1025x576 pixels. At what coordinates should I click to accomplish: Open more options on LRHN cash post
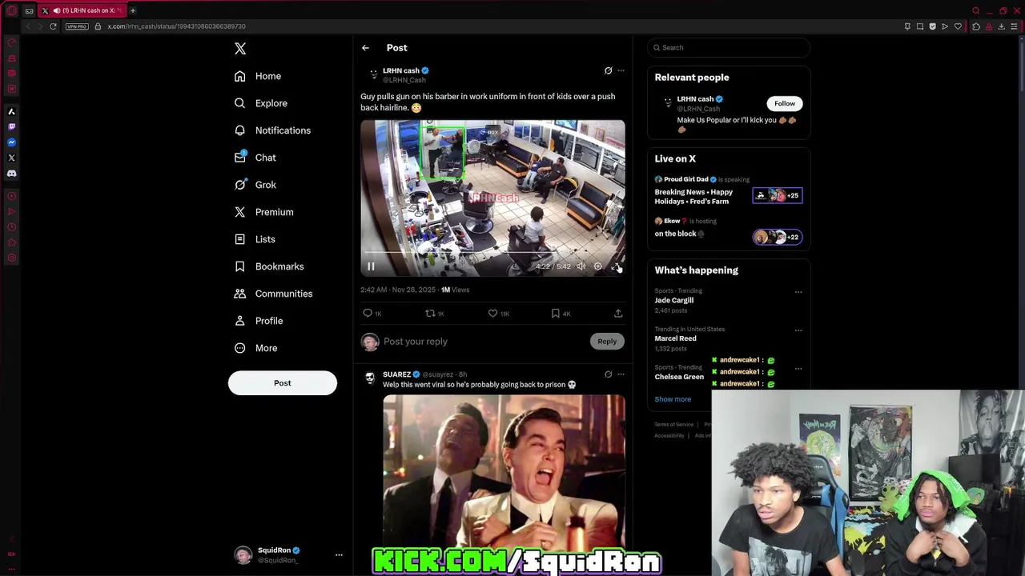pos(621,70)
